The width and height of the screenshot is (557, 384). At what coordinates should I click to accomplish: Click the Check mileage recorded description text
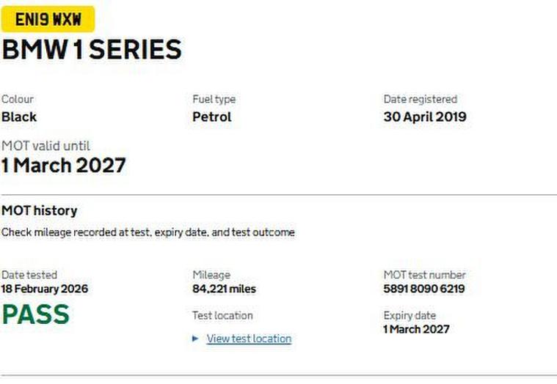click(x=148, y=232)
